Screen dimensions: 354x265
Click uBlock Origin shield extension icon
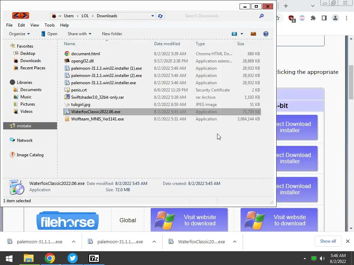[x=292, y=19]
